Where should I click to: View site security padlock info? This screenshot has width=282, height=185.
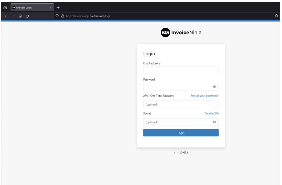(x=62, y=16)
